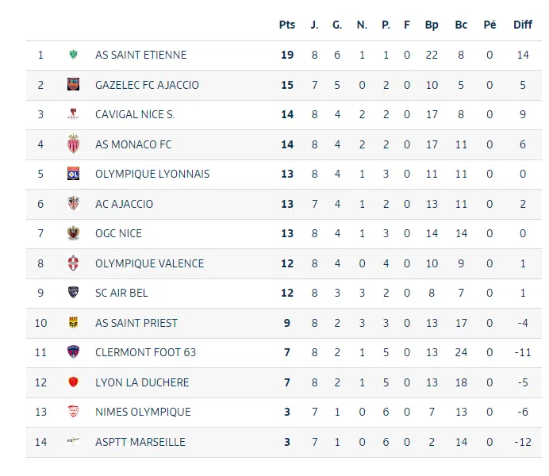Image resolution: width=549 pixels, height=476 pixels.
Task: Click the AS Monaco FC crest icon
Action: click(73, 144)
